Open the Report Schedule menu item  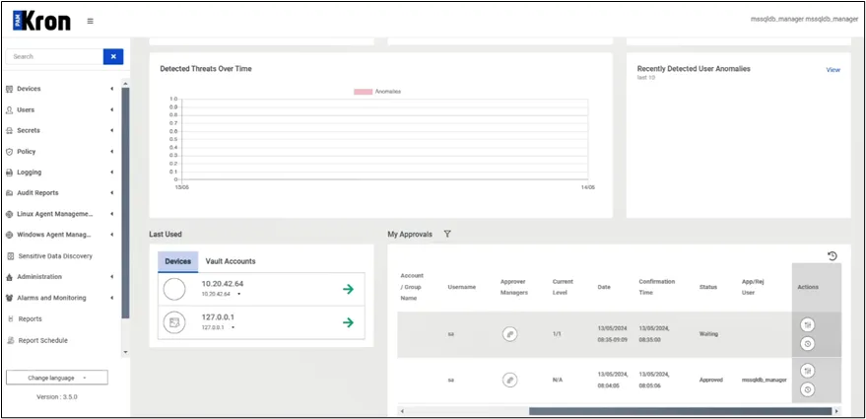tap(43, 340)
